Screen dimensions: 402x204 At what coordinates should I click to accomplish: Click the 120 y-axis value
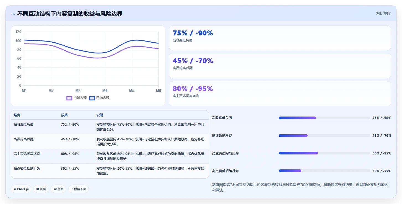(x=18, y=32)
